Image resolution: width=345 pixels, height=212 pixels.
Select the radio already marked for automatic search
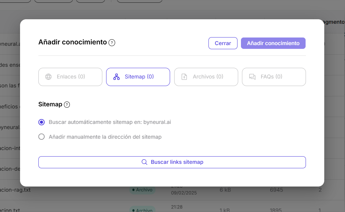(x=41, y=122)
